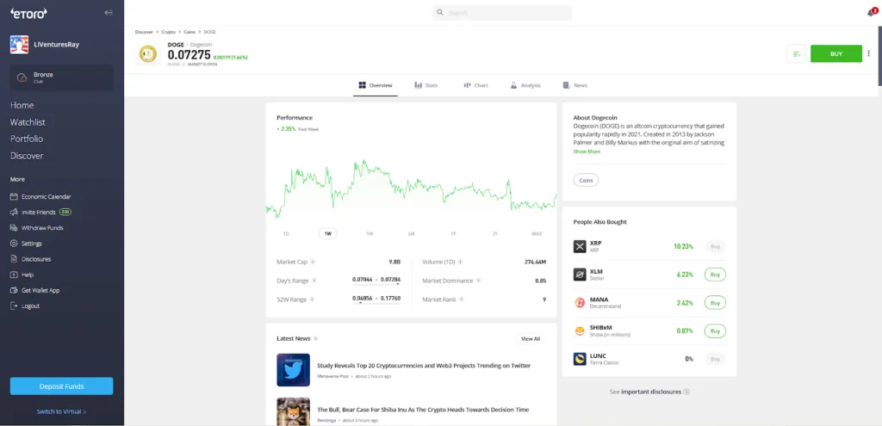Screen dimensions: 882x426
Task: Select the MAX chart timeframe
Action: coord(537,233)
